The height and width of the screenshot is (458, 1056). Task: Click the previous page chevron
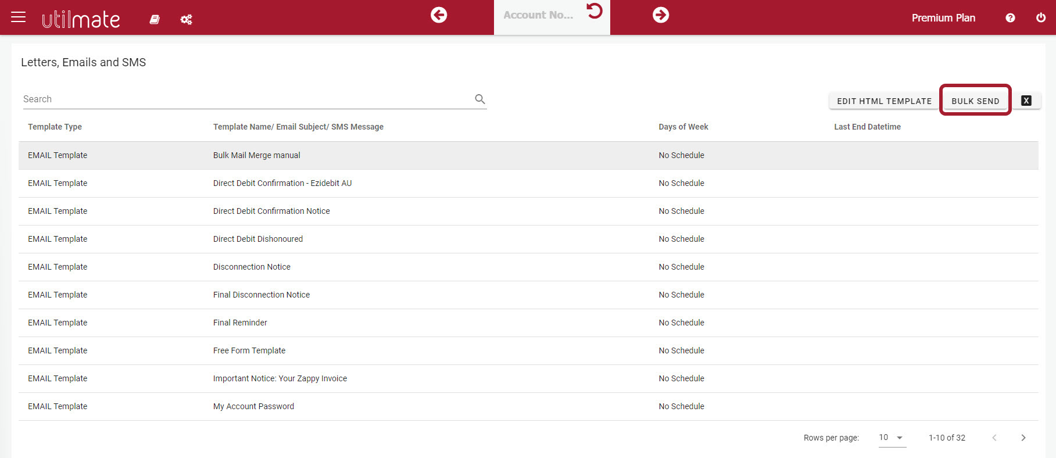coord(994,438)
